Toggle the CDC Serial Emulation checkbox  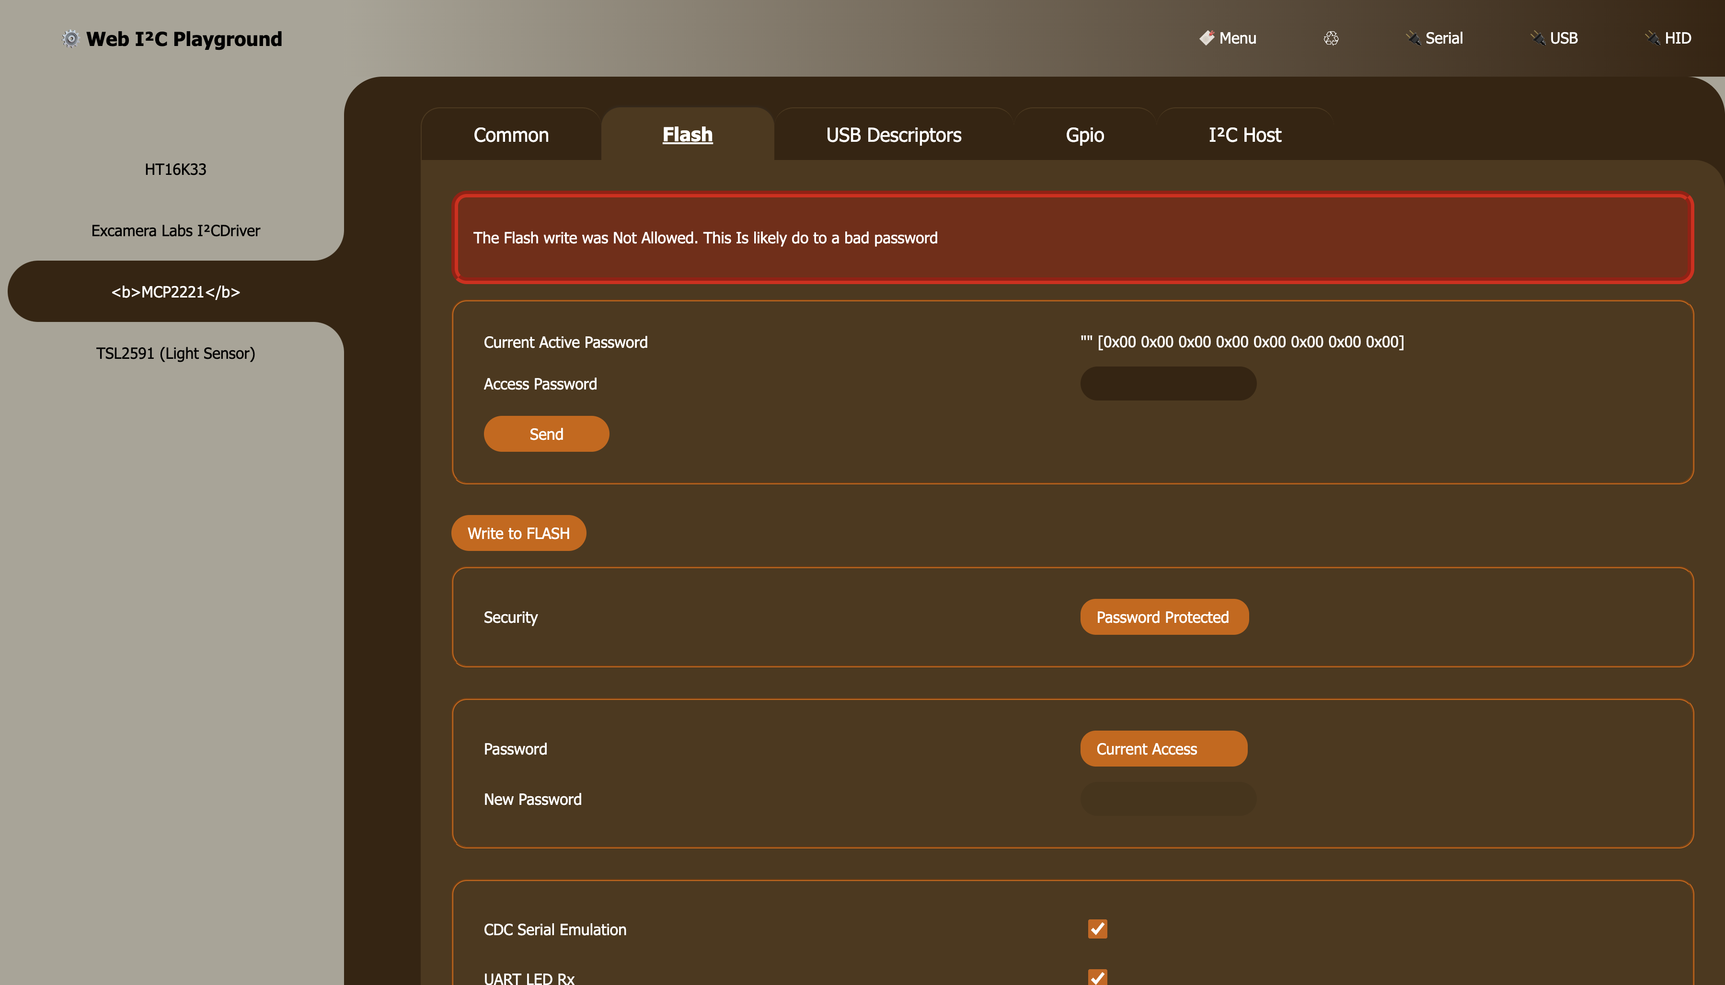[x=1096, y=928]
